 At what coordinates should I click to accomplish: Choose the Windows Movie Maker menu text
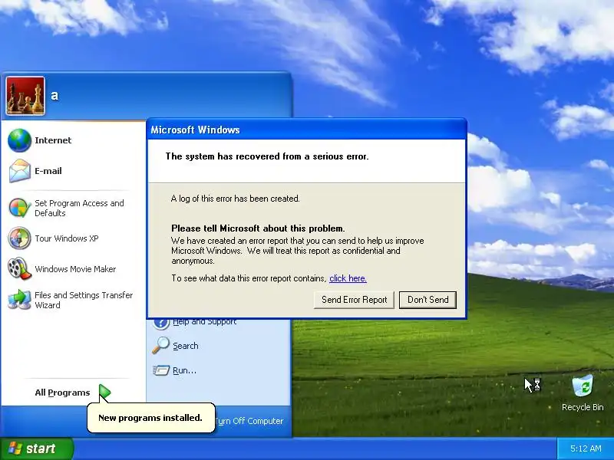(75, 269)
